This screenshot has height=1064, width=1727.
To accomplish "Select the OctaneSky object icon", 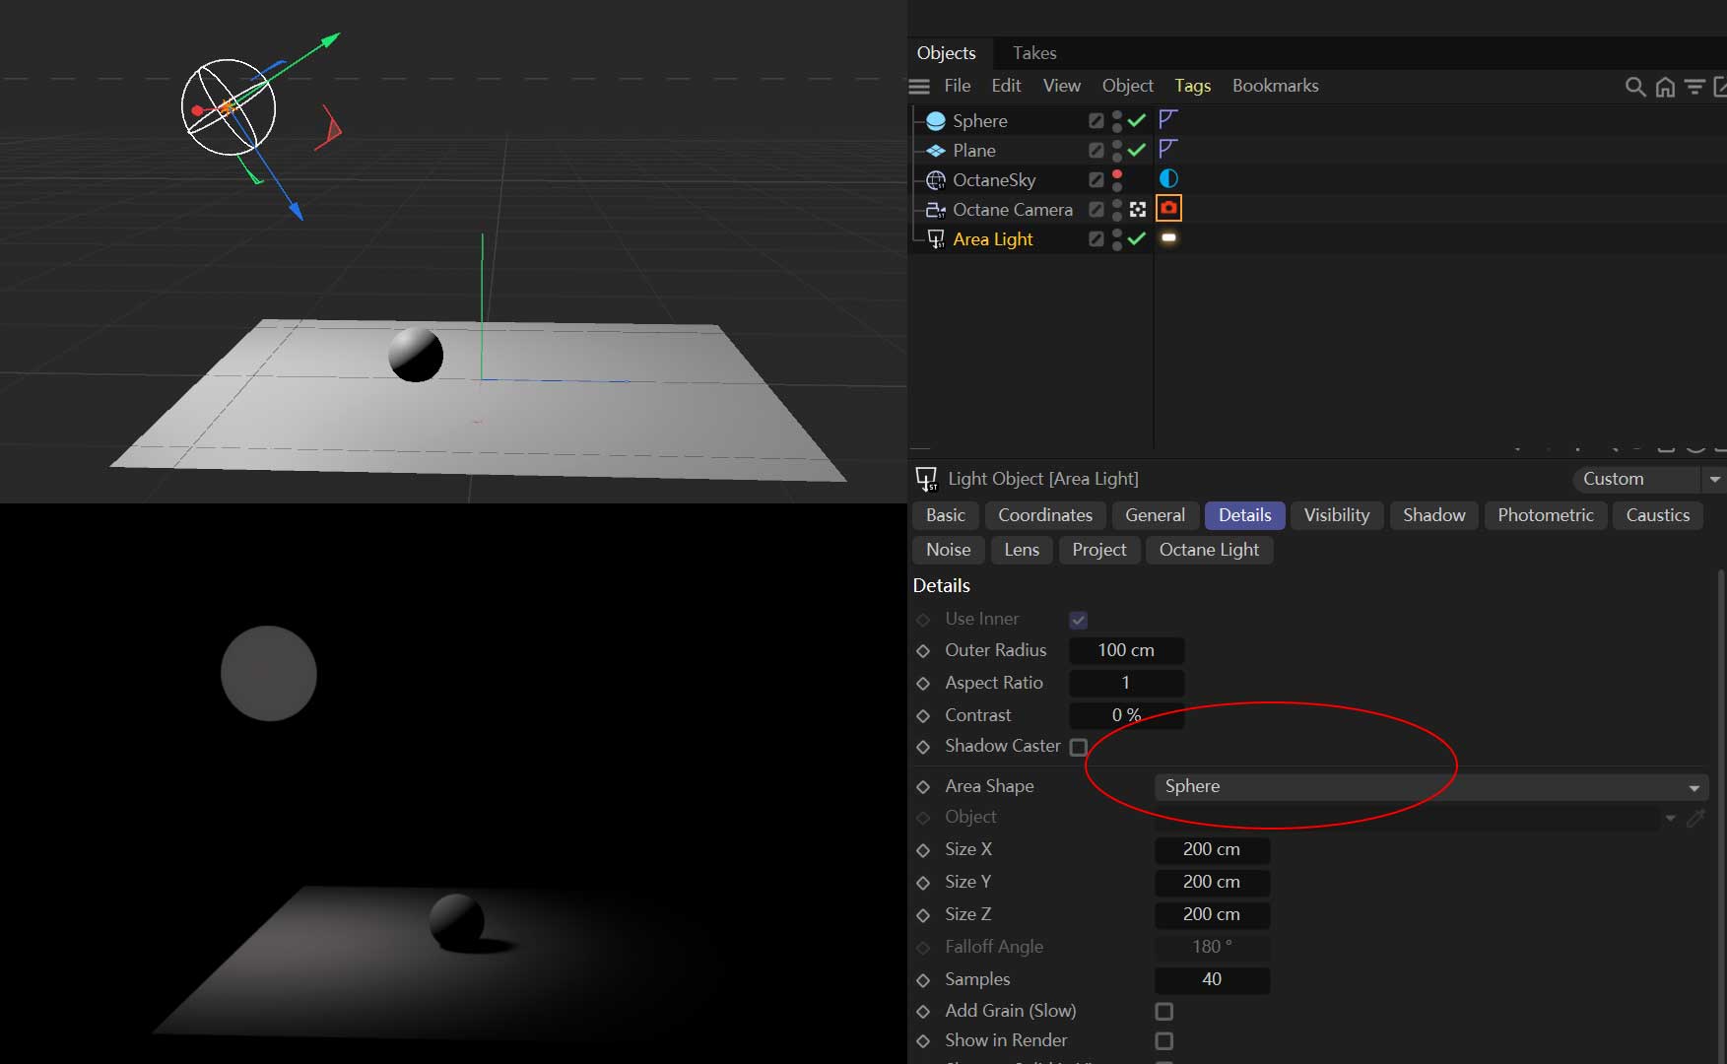I will (936, 180).
